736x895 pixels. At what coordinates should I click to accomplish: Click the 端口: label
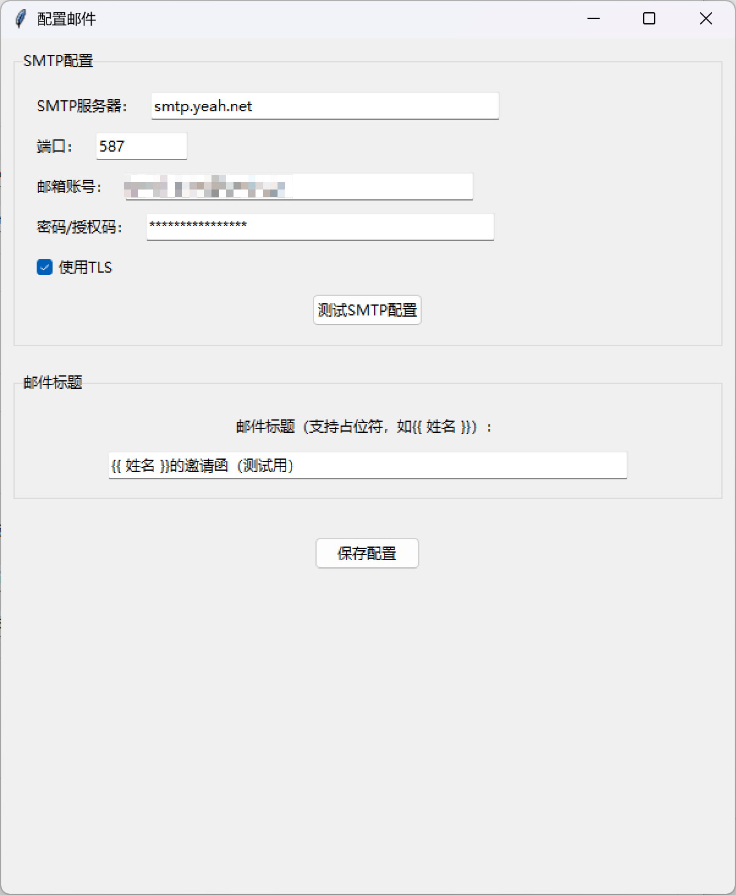[54, 146]
